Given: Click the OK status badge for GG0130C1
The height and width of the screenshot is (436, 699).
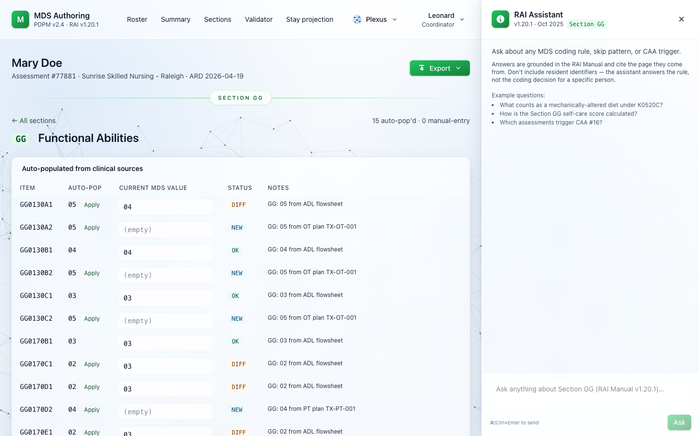Looking at the screenshot, I should pos(235,296).
